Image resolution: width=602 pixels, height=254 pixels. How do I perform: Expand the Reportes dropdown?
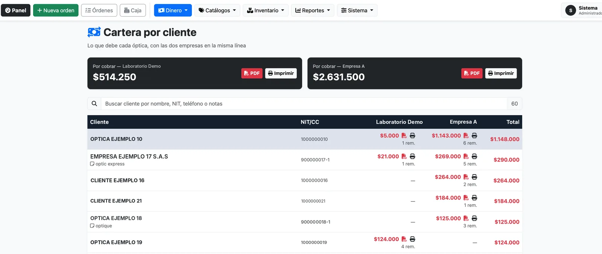pyautogui.click(x=313, y=10)
